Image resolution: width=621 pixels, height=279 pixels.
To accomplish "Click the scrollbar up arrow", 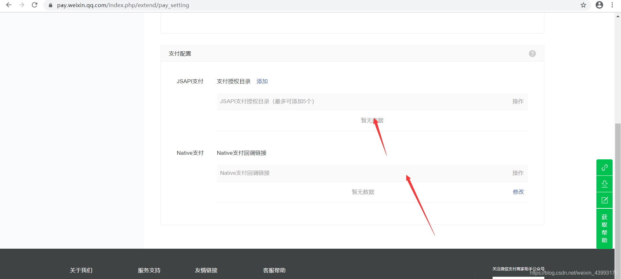I will click(618, 16).
